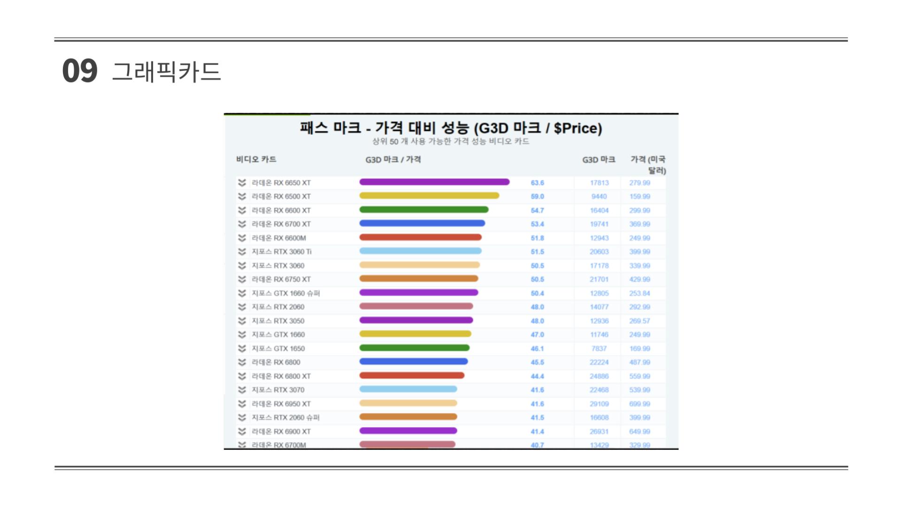Image resolution: width=902 pixels, height=507 pixels.
Task: Click the light blue bar for RTX 3060 Ti
Action: 420,251
